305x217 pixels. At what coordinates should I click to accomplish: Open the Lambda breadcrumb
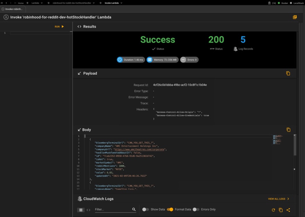pos(35,3)
